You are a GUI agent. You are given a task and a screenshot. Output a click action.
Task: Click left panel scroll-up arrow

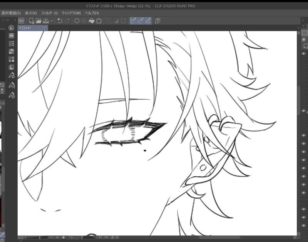(3, 103)
